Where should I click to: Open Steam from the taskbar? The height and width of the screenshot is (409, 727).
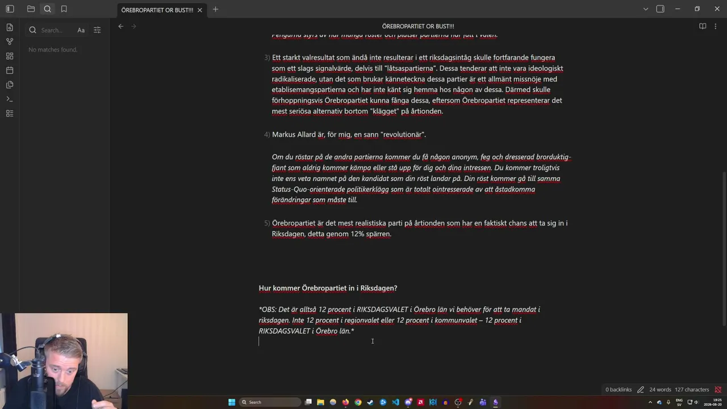click(x=370, y=402)
